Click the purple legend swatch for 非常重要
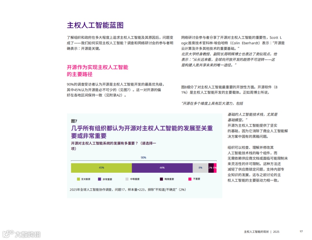This screenshot has height=240, width=312. pyautogui.click(x=99, y=179)
